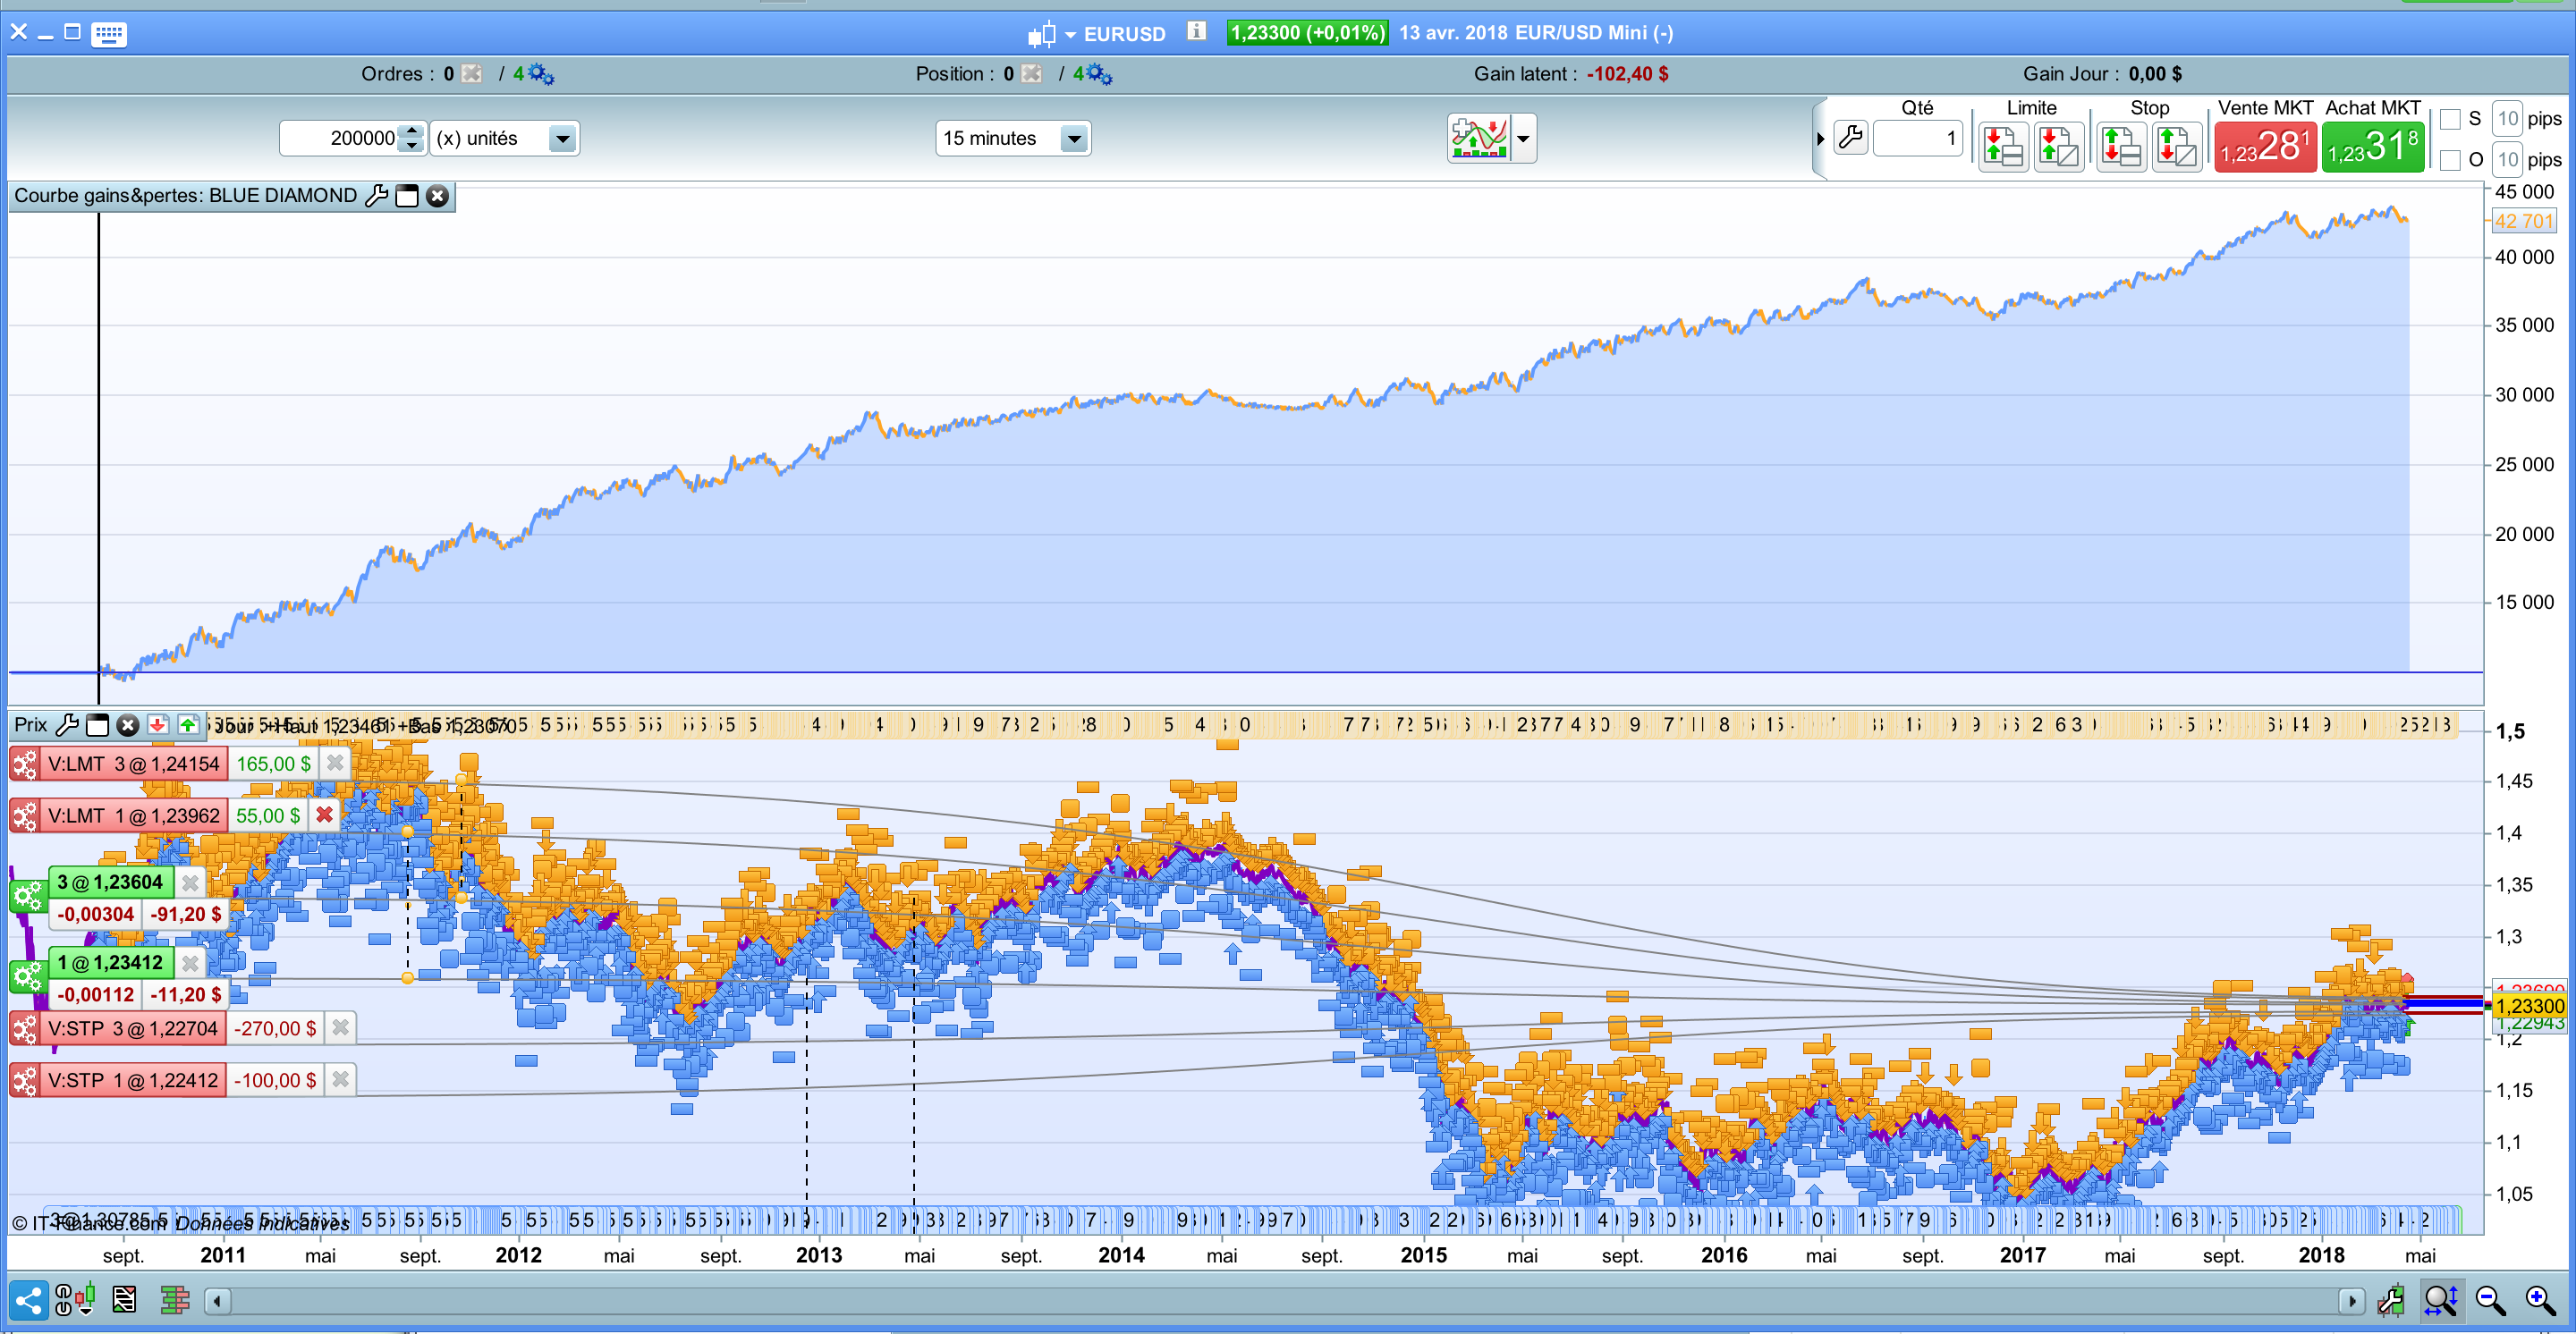Viewport: 2576px width, 1334px height.
Task: Click the instrument info icon beside EURUSD
Action: tap(1196, 32)
